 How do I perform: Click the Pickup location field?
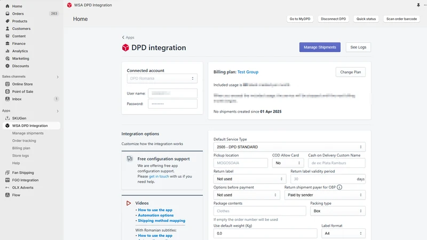tap(241, 163)
